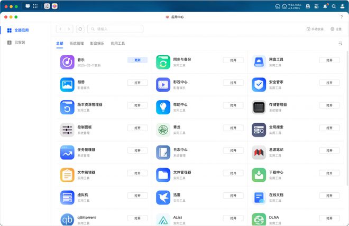The width and height of the screenshot is (349, 226).
Task: Click 打开 for 网盘工具
Action: pyautogui.click(x=329, y=60)
